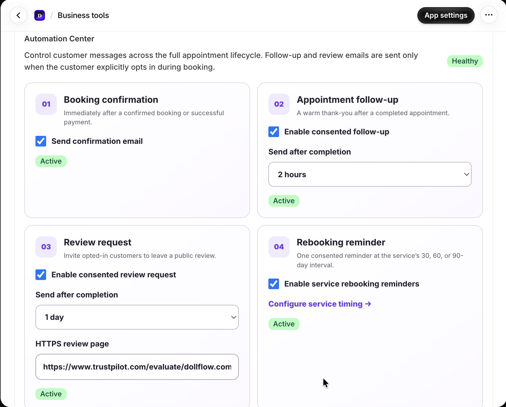Click the Rebooking reminder title
Image resolution: width=506 pixels, height=407 pixels.
341,242
